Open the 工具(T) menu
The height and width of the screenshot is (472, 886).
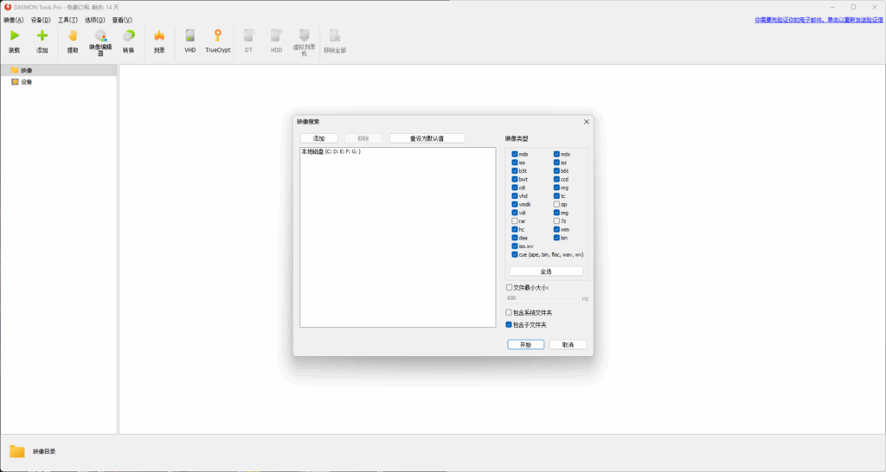[x=67, y=20]
